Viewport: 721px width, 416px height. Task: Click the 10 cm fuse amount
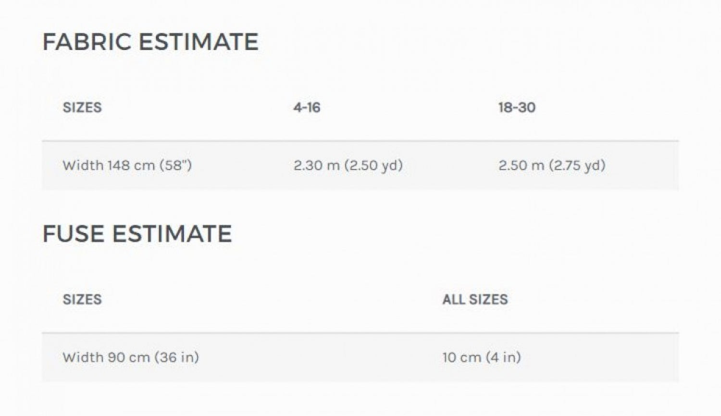click(461, 357)
